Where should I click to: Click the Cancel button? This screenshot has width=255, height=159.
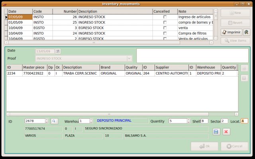(235, 146)
